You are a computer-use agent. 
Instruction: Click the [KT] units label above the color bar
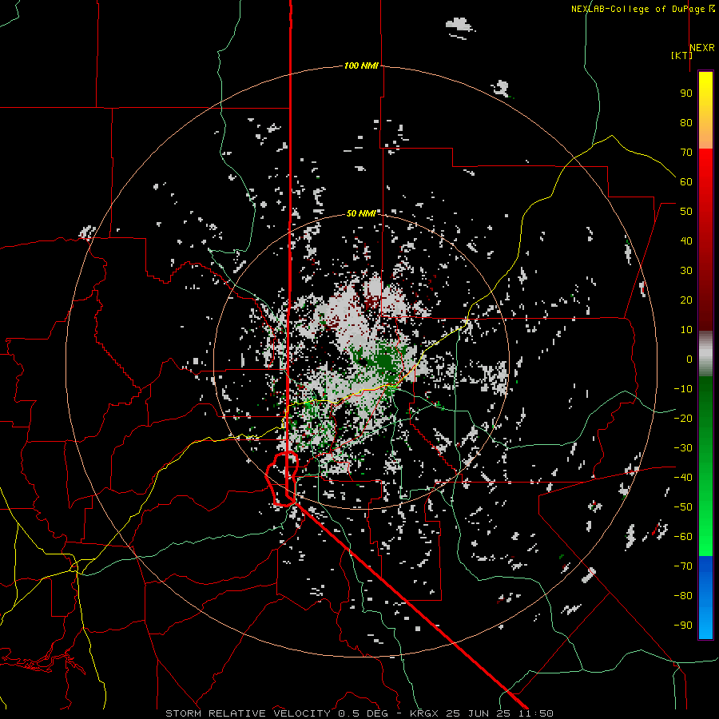(681, 55)
